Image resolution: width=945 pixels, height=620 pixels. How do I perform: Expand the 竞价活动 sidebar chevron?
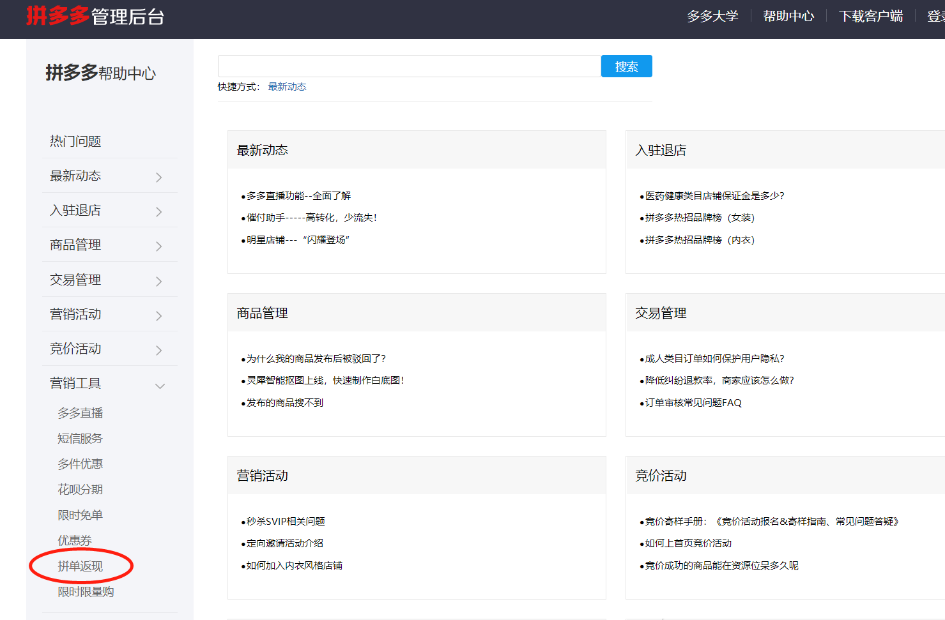click(159, 350)
